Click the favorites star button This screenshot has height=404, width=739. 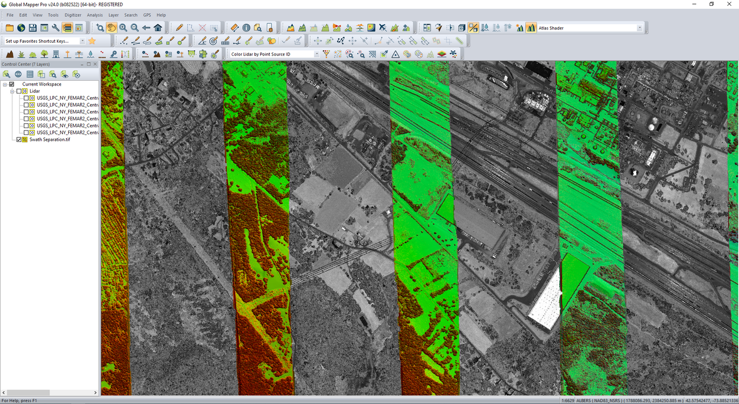tap(92, 41)
